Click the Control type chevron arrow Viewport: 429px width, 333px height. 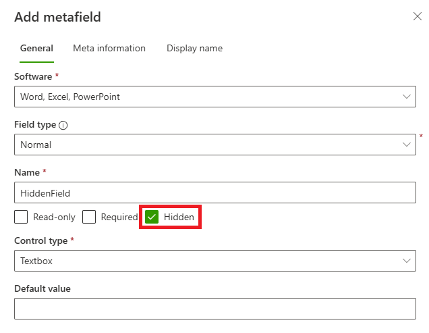pyautogui.click(x=407, y=260)
